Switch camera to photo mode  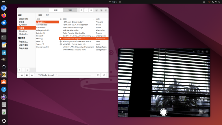click(201, 112)
